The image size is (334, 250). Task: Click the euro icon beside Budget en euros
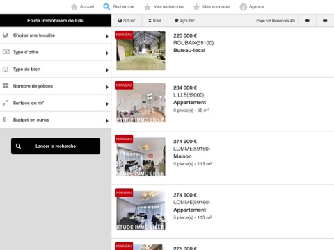(x=5, y=119)
